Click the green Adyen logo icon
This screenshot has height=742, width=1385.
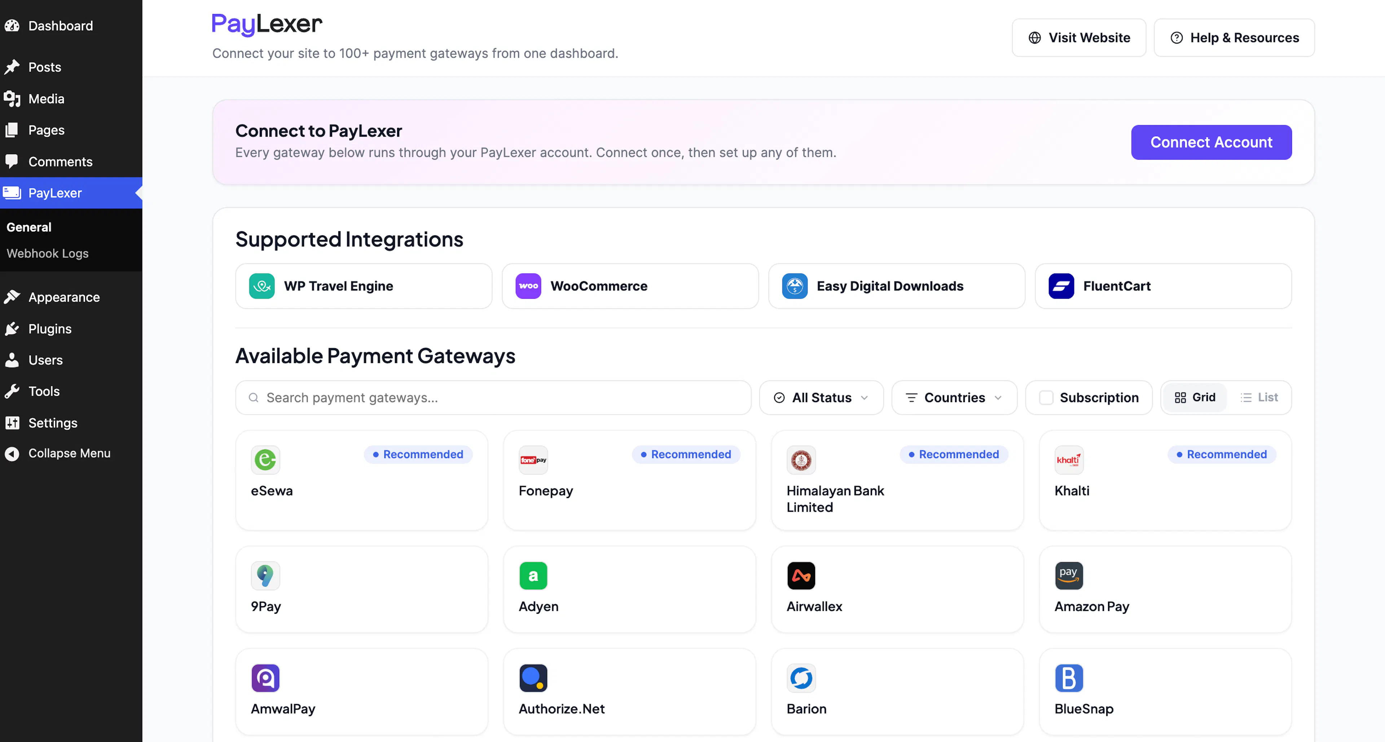pos(533,576)
